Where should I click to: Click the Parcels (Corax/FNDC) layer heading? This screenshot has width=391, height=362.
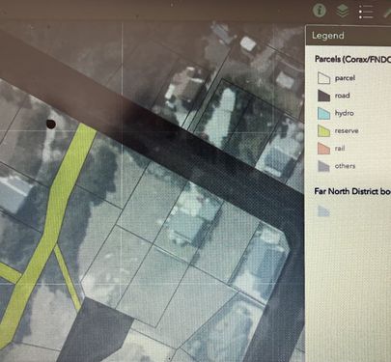coord(352,59)
